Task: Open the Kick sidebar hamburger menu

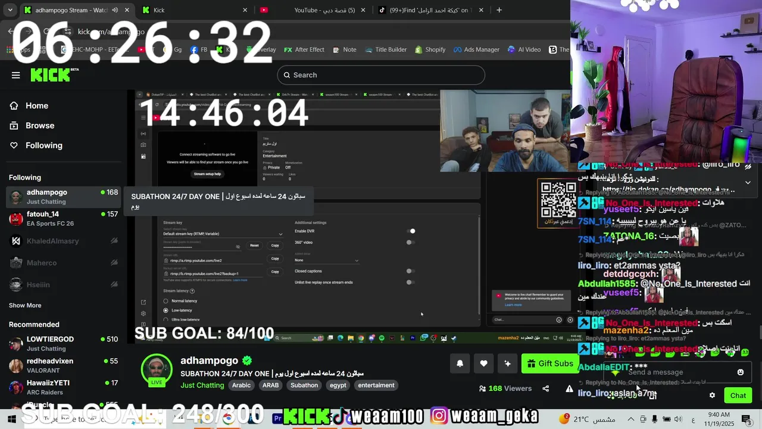Action: click(16, 75)
